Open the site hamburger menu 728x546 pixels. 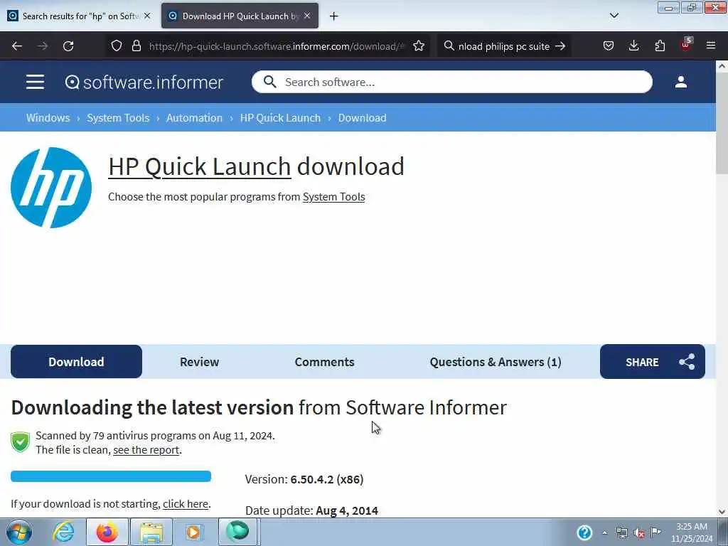point(36,82)
